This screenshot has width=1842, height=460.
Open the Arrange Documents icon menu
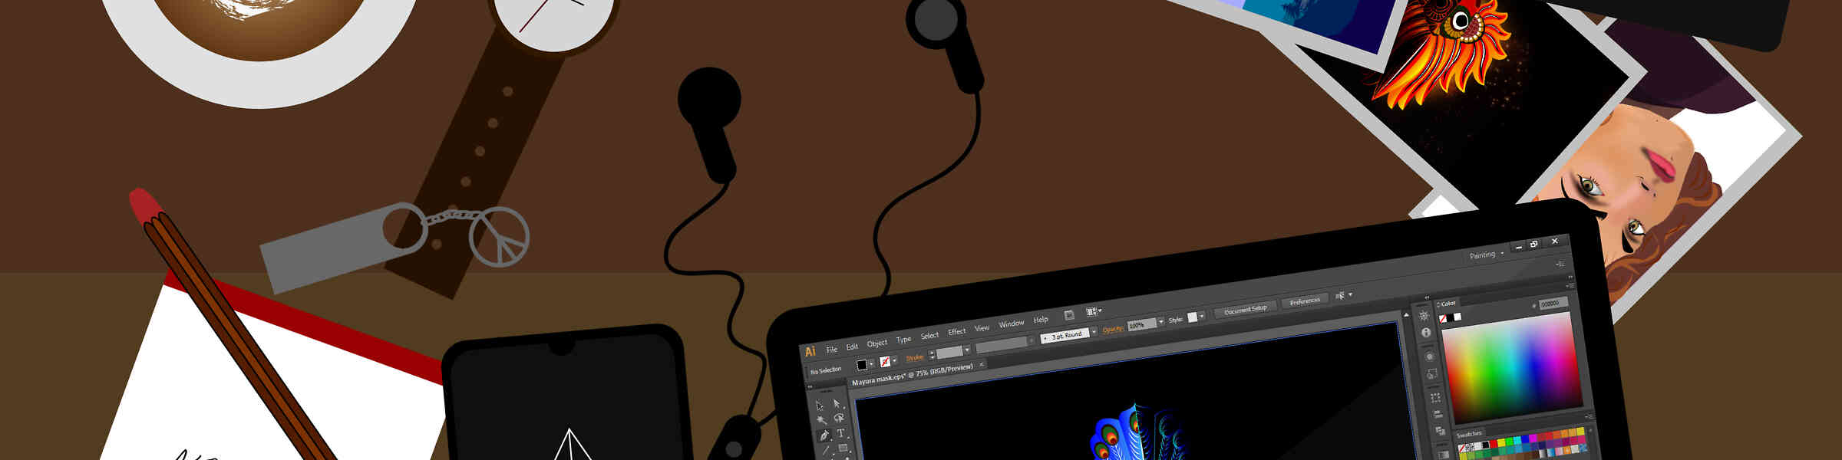coord(1093,311)
